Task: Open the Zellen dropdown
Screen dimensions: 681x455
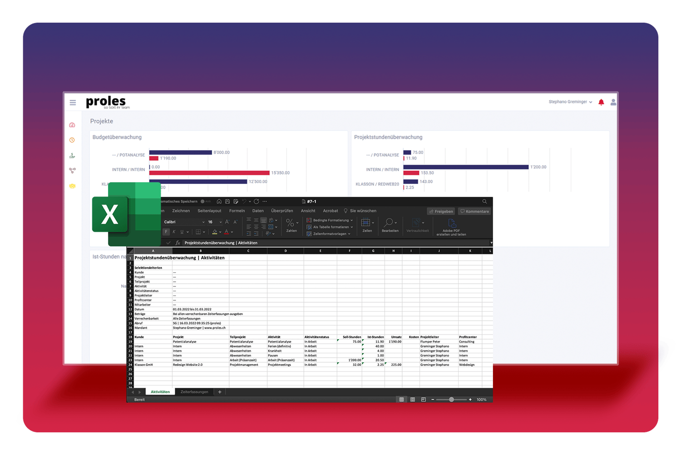Action: pyautogui.click(x=367, y=225)
